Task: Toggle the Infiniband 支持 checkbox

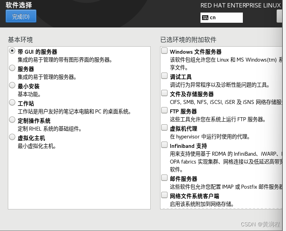Action: (x=164, y=145)
